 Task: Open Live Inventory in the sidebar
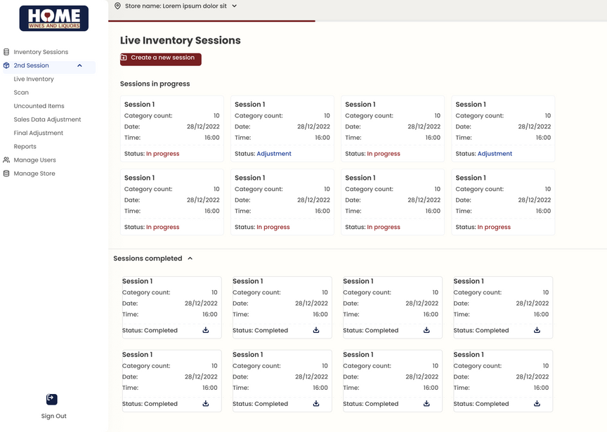34,79
